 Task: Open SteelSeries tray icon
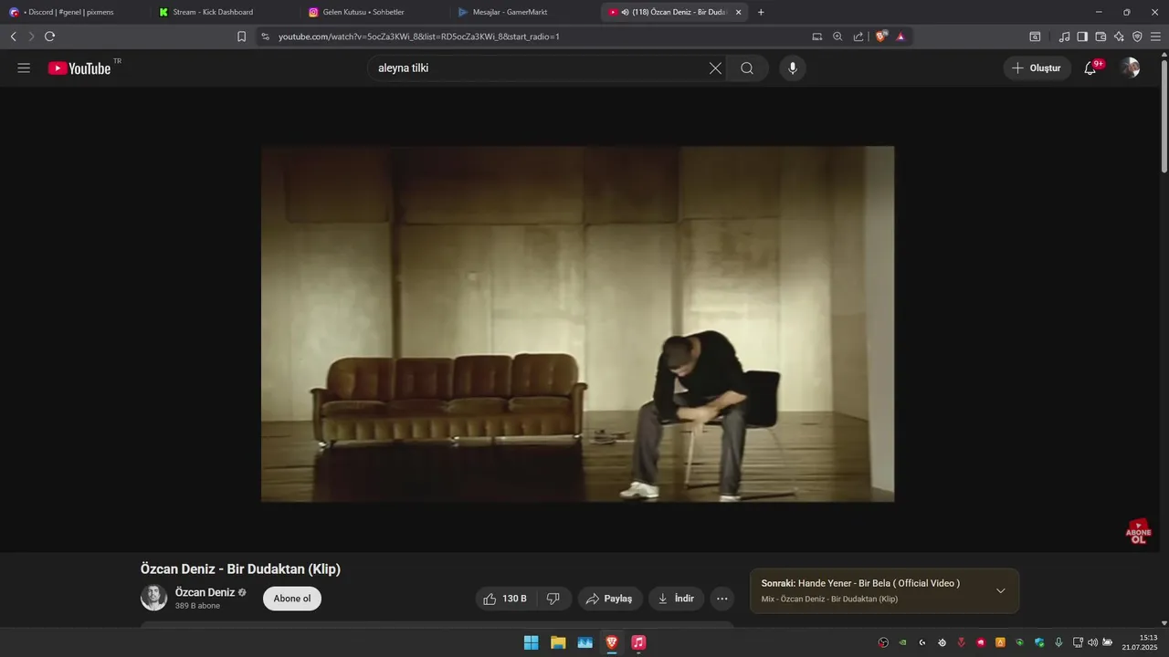(x=942, y=642)
